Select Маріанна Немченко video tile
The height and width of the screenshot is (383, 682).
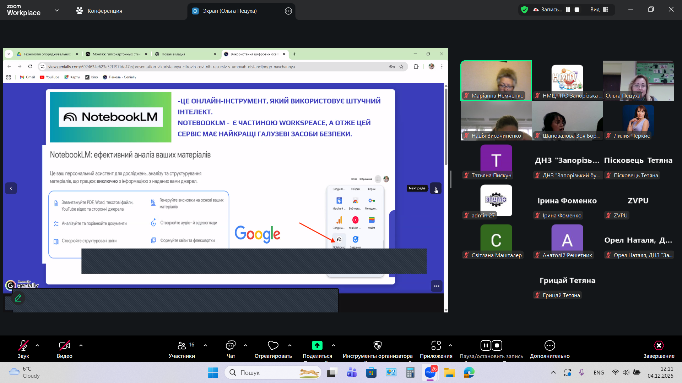[x=496, y=81]
